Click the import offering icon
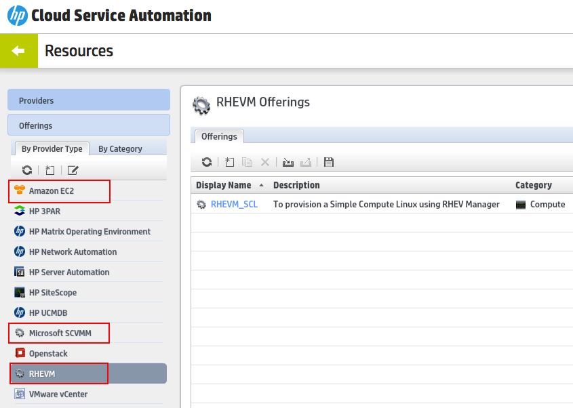Viewport: 573px width, 408px height. (288, 162)
